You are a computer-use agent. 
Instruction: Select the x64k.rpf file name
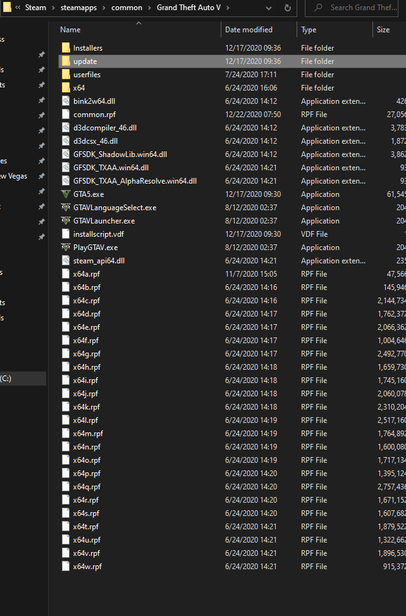click(86, 407)
